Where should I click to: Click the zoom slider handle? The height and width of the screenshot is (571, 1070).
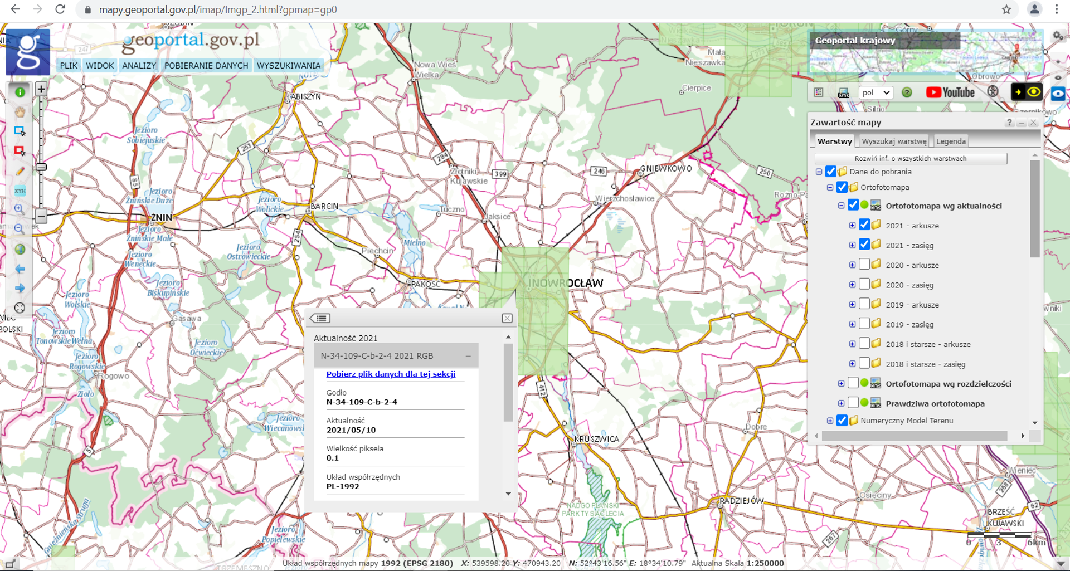point(41,167)
